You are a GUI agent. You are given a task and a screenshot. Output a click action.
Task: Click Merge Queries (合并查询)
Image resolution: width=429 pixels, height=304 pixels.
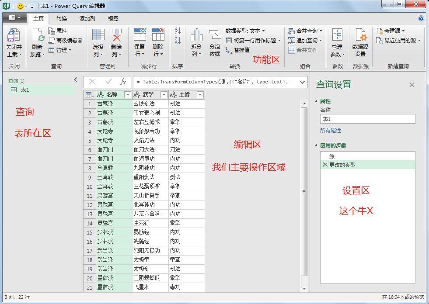point(305,31)
